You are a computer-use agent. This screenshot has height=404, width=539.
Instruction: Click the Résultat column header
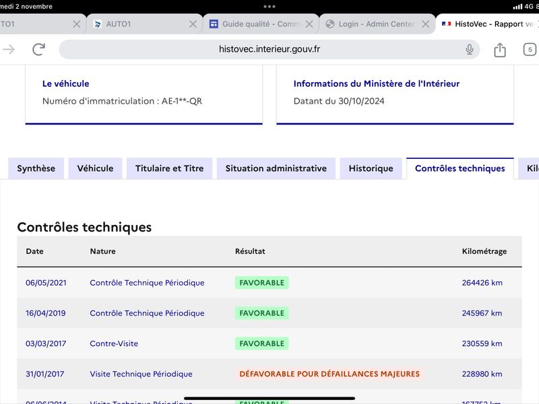(250, 251)
